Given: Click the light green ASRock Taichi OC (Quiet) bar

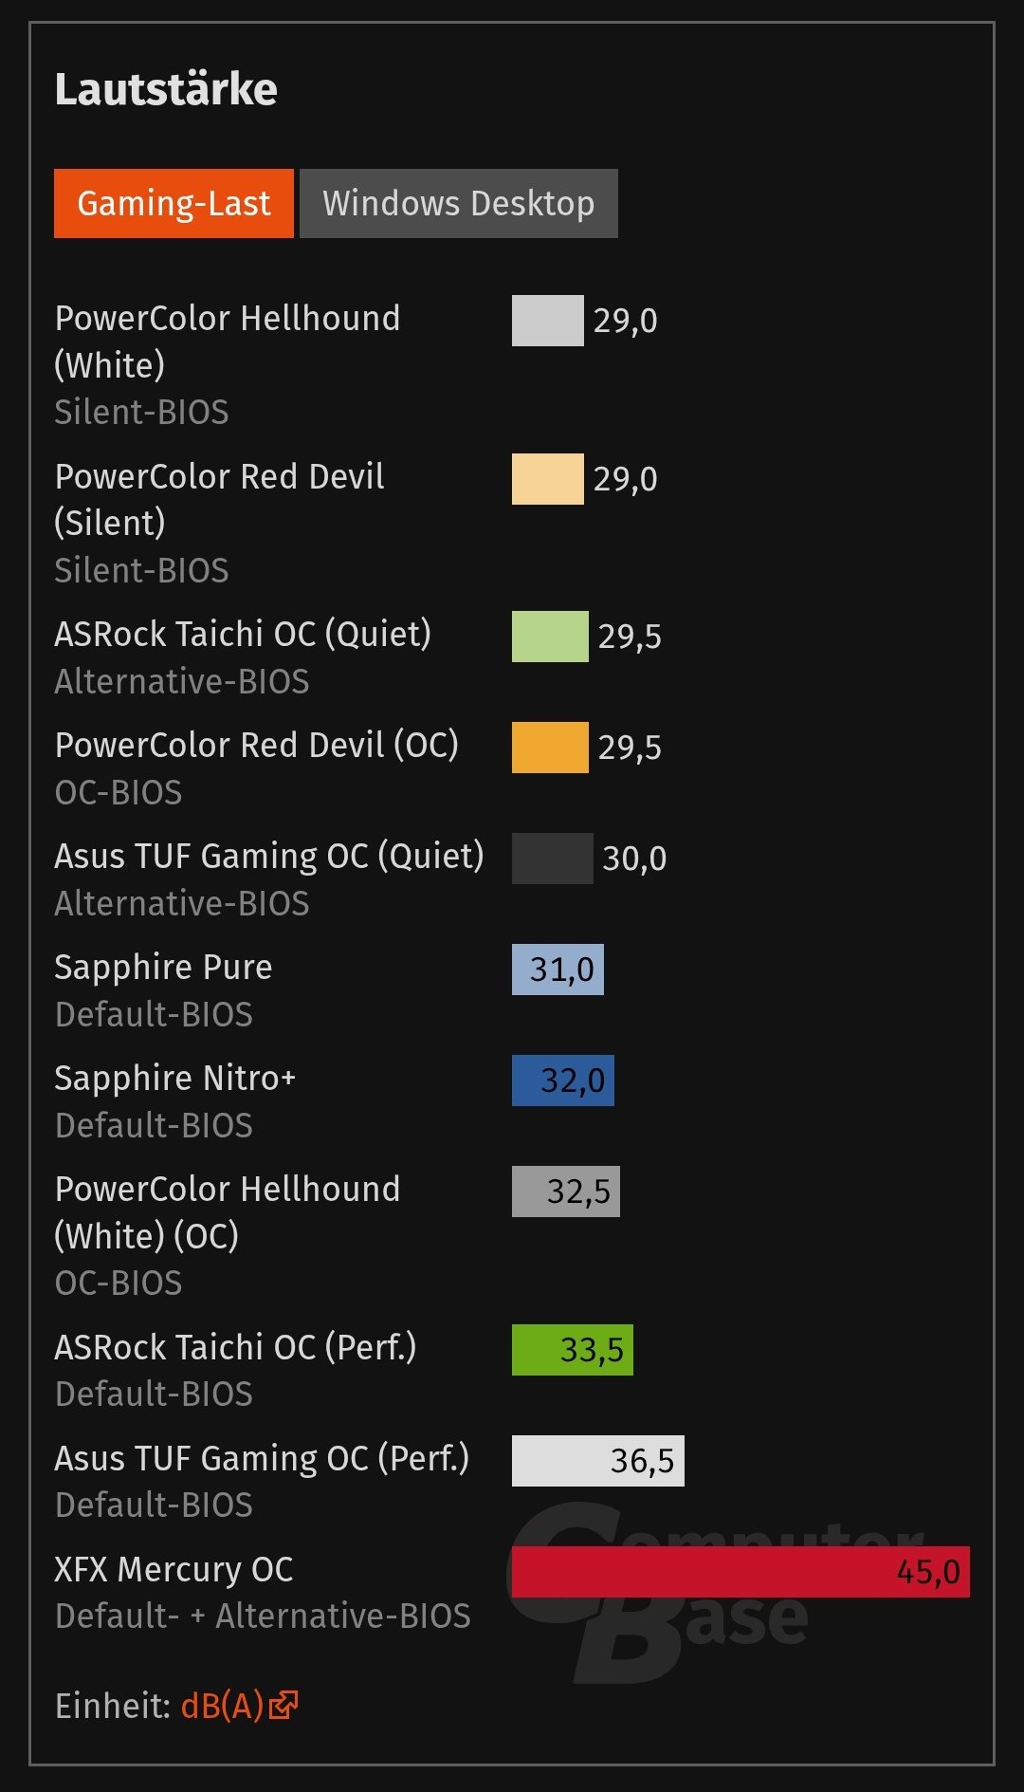Looking at the screenshot, I should pos(550,637).
